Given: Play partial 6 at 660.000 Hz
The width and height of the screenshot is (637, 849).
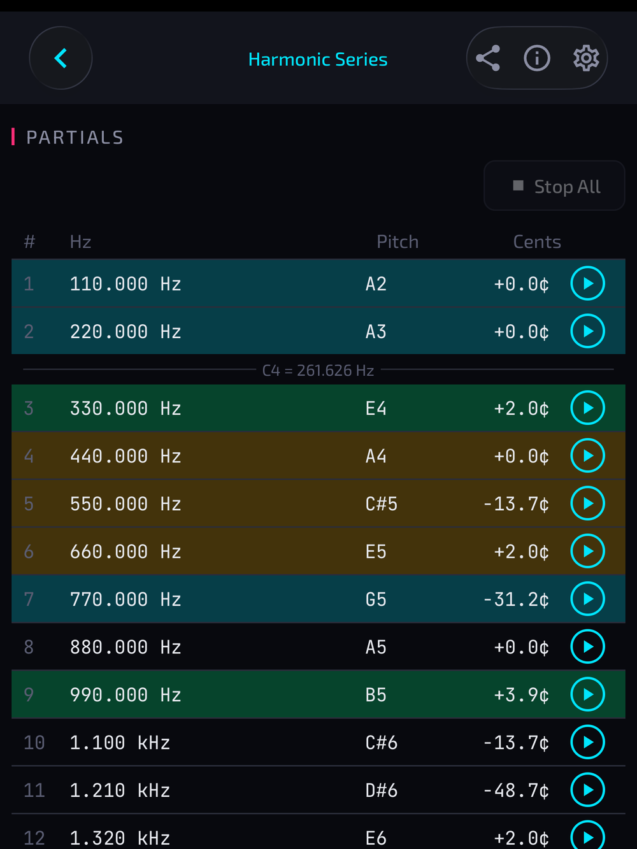Looking at the screenshot, I should pyautogui.click(x=587, y=551).
